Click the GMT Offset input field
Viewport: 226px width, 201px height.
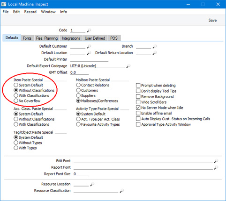pos(79,72)
